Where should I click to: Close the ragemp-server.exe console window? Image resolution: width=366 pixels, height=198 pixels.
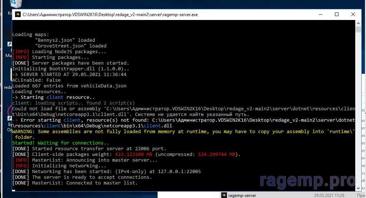(353, 15)
